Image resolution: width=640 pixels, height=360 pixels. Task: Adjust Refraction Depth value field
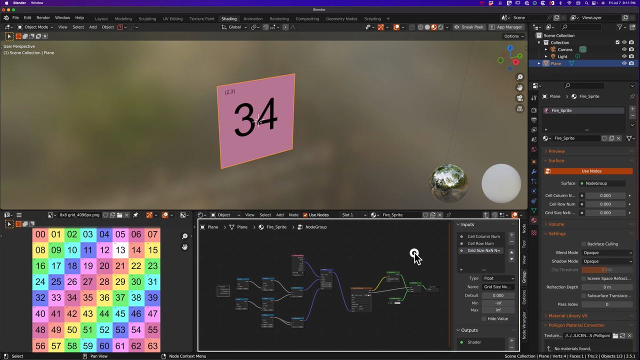pyautogui.click(x=607, y=287)
